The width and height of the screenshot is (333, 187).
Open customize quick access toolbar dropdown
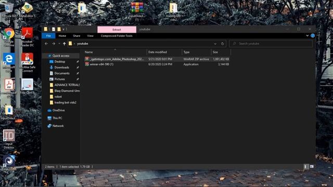coord(63,29)
